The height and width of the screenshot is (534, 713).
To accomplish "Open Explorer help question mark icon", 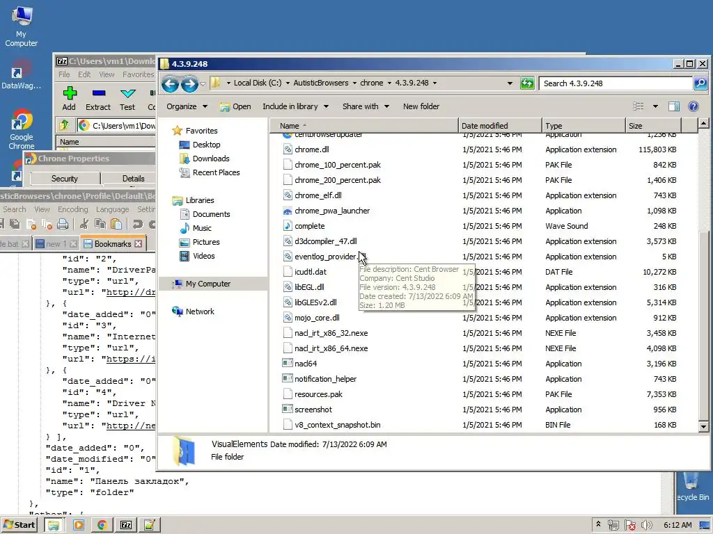I will click(x=694, y=106).
